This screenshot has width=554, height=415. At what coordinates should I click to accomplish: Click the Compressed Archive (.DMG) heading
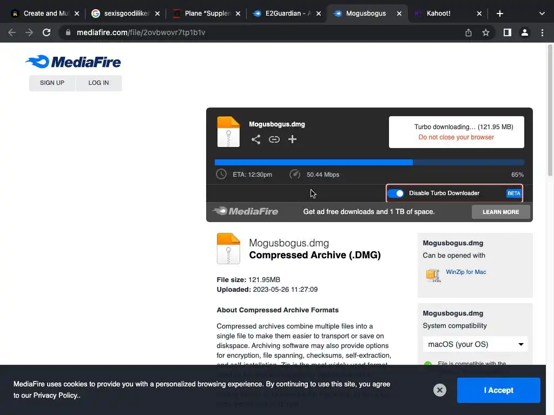(315, 255)
